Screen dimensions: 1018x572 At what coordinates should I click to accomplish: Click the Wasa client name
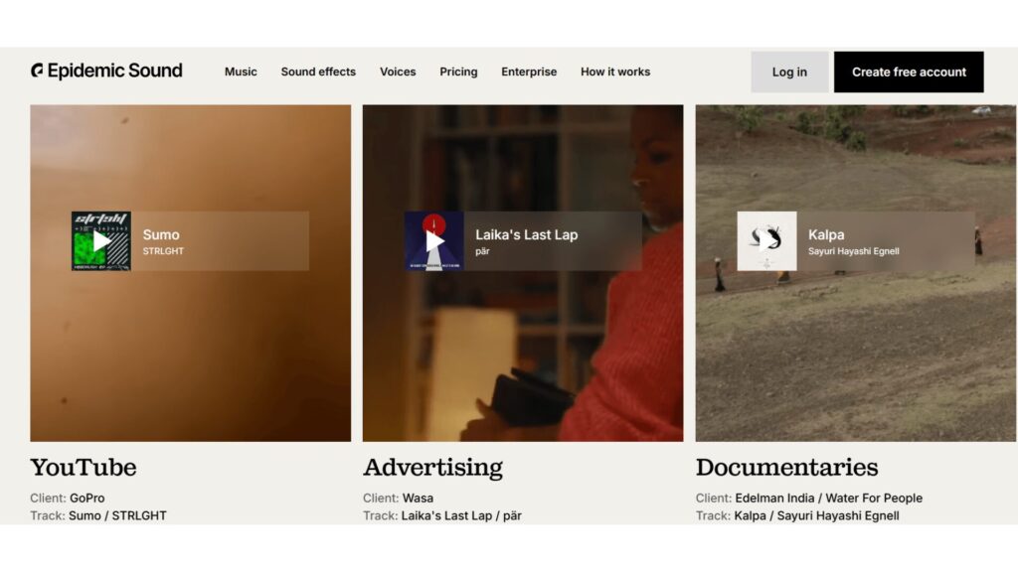pyautogui.click(x=418, y=499)
